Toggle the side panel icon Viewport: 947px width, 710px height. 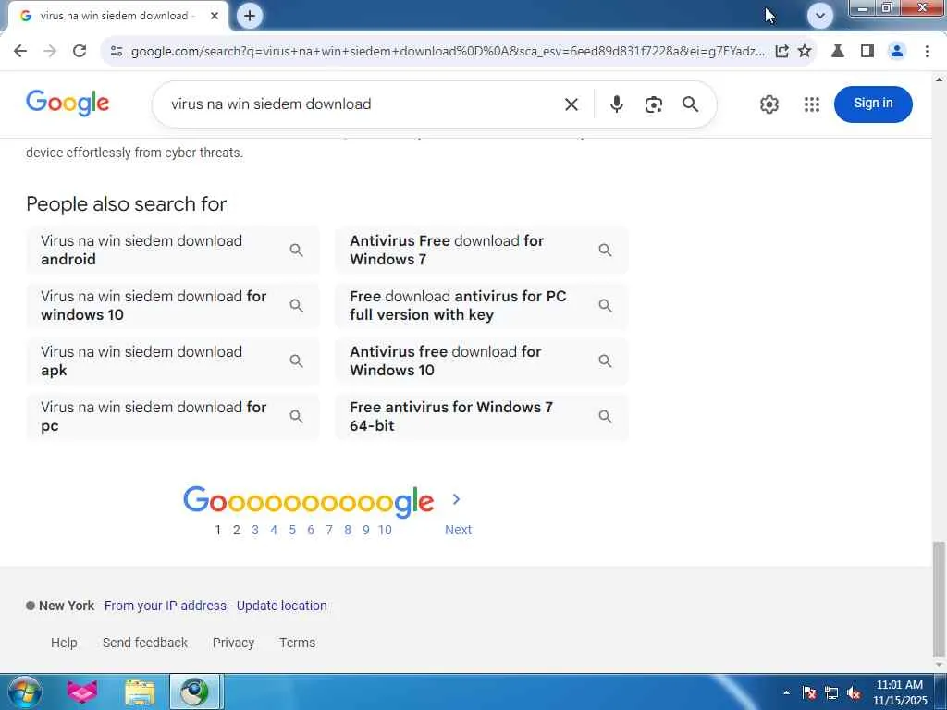click(x=867, y=51)
